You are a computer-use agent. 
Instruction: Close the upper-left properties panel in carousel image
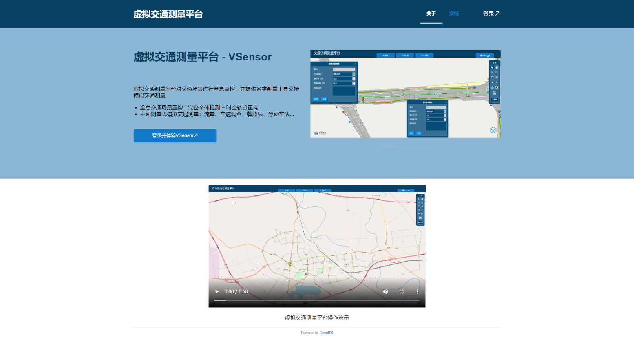(x=355, y=64)
